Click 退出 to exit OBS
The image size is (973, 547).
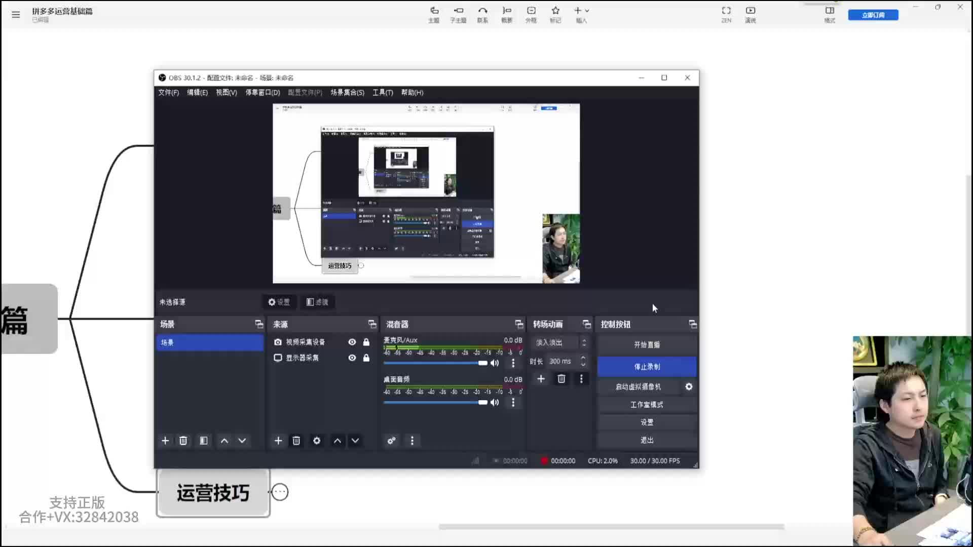pyautogui.click(x=647, y=440)
